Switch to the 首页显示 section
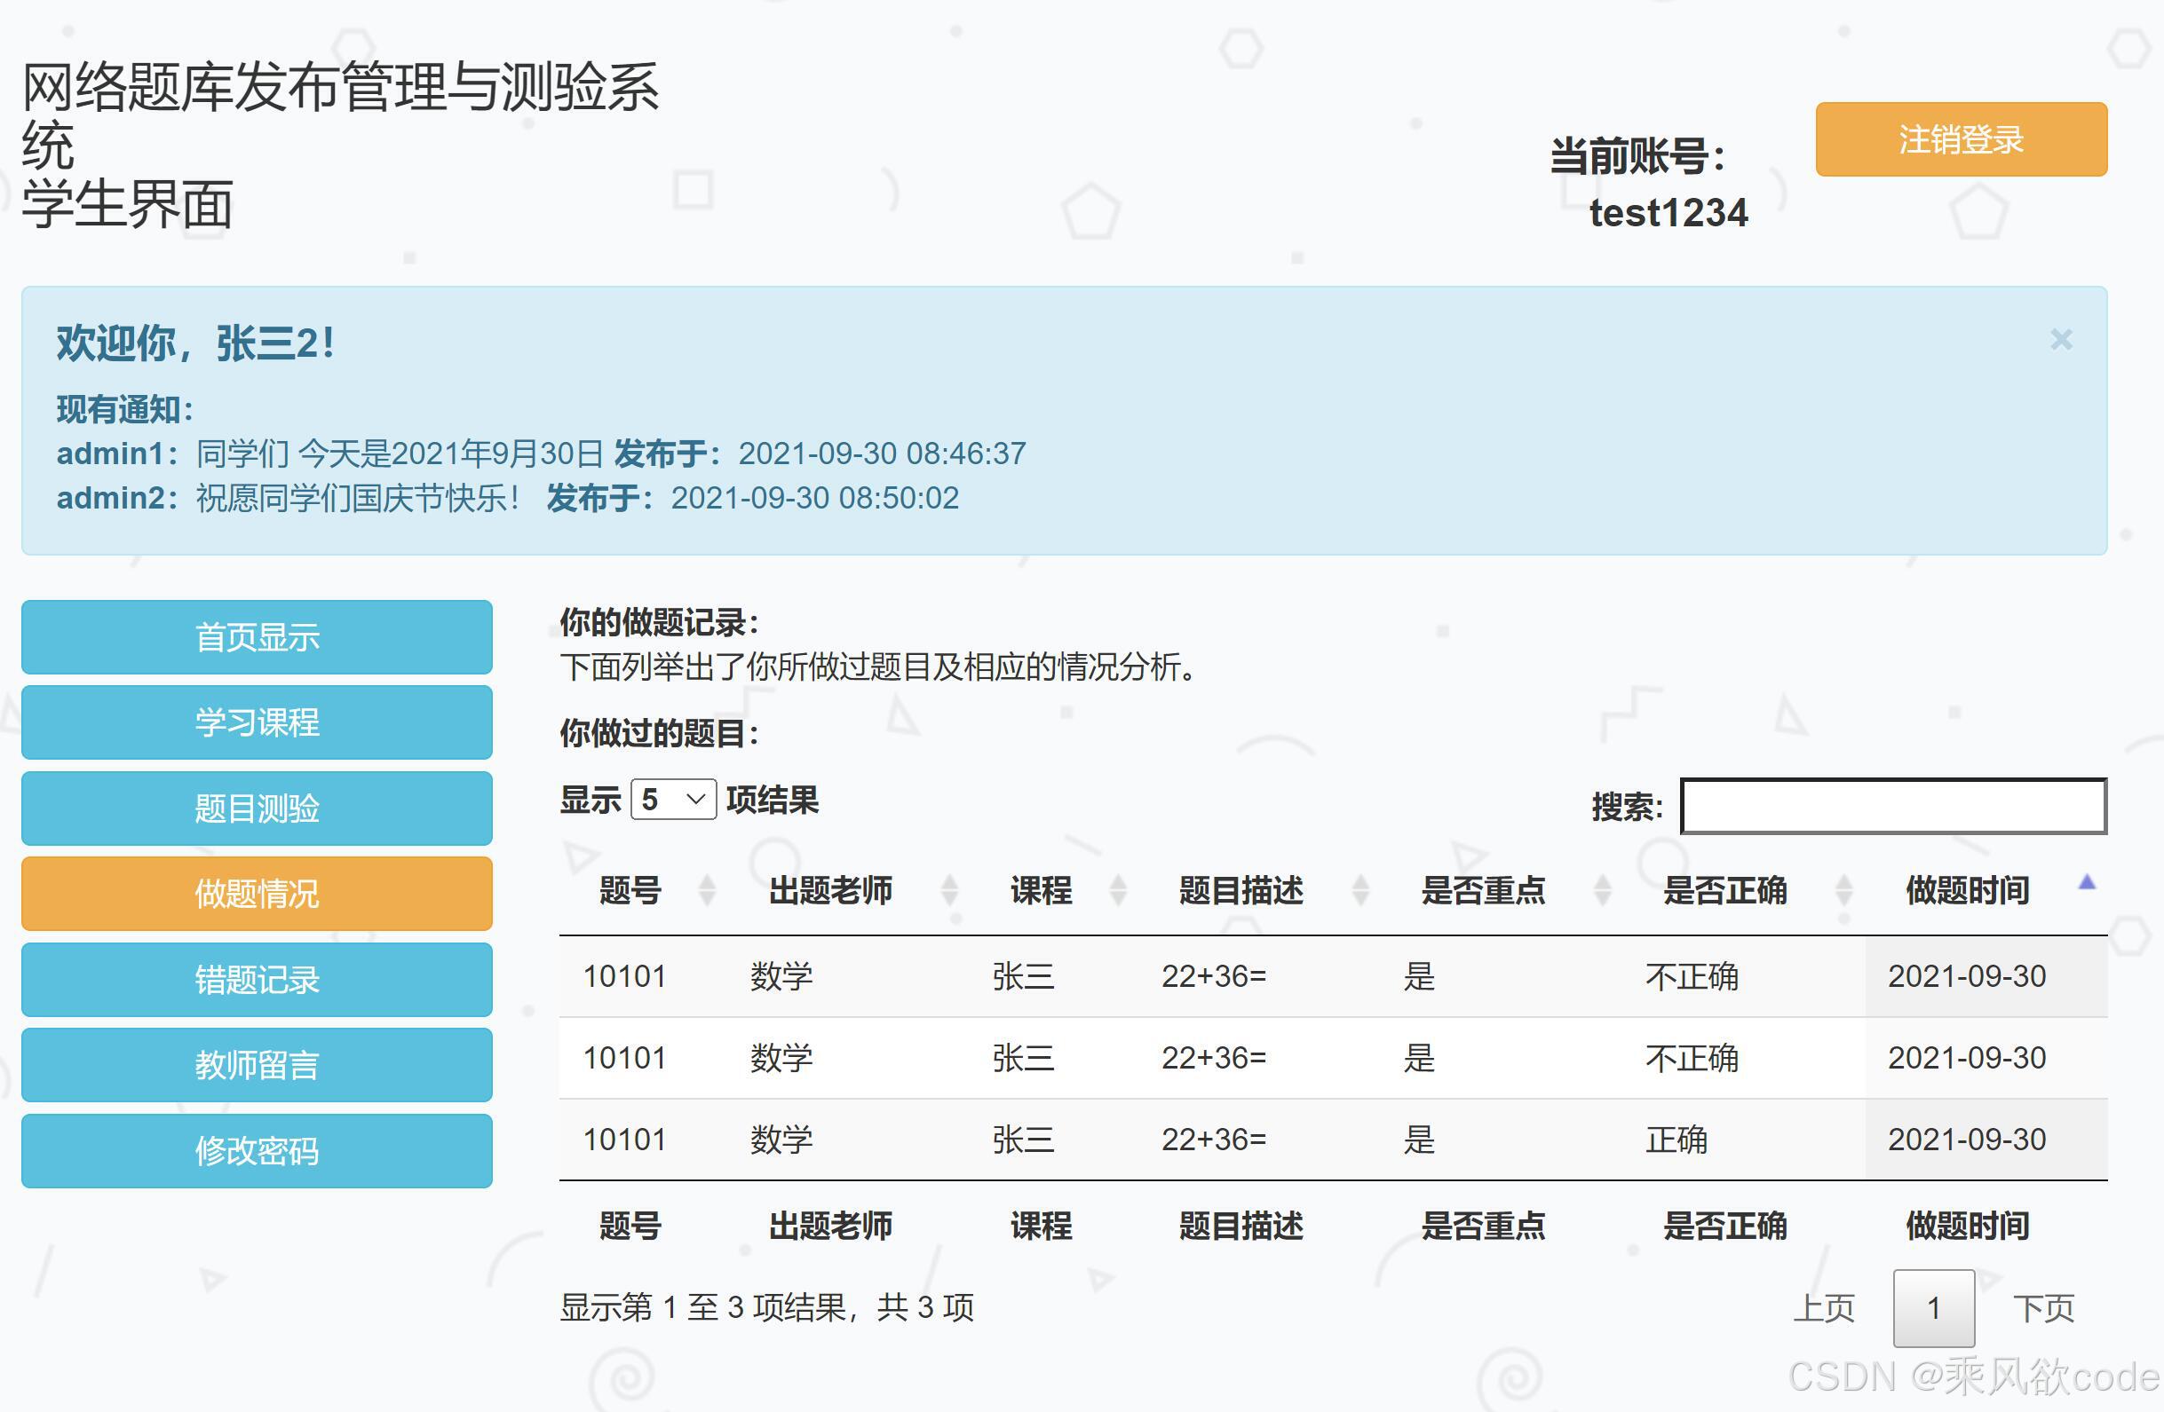Screen dimensions: 2164x1412 (x=258, y=637)
